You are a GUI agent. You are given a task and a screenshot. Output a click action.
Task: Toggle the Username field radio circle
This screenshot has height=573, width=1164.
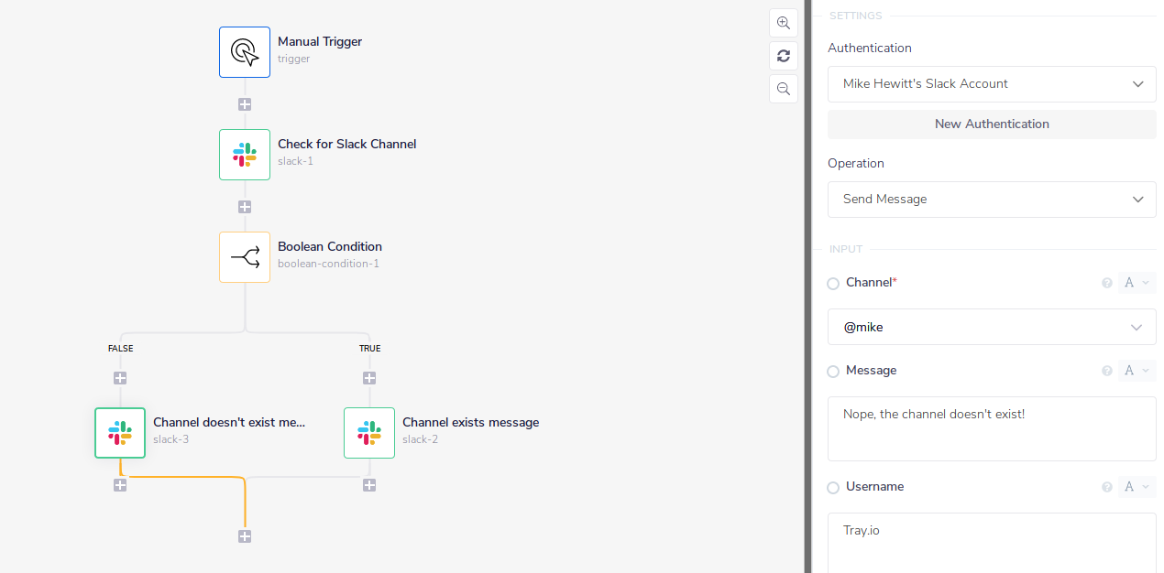pyautogui.click(x=833, y=488)
